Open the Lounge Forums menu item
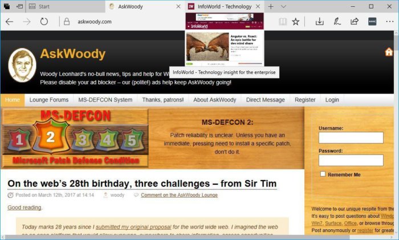The image size is (399, 240). [x=49, y=100]
